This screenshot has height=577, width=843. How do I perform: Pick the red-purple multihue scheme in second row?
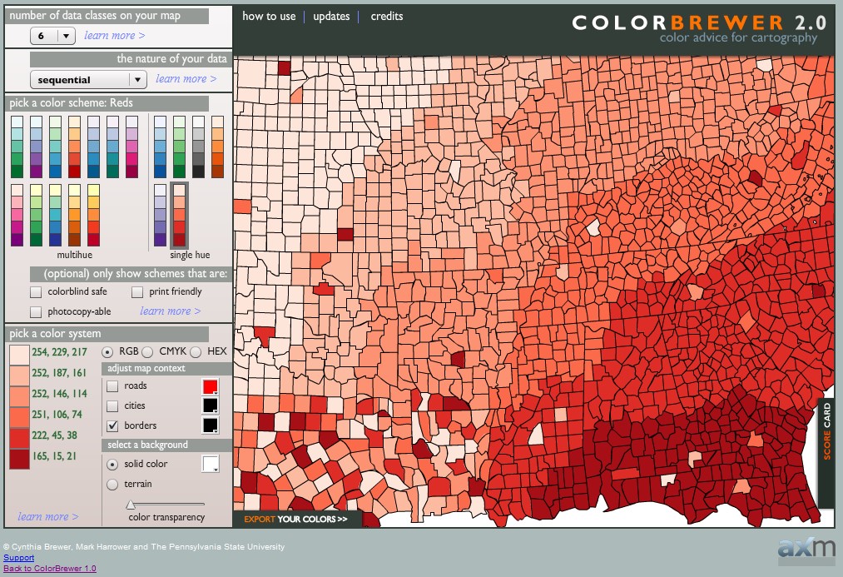(17, 215)
